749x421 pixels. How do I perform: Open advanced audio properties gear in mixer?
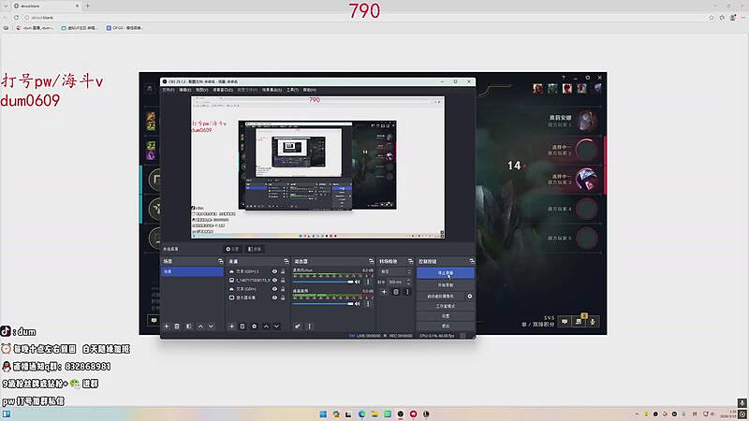pyautogui.click(x=298, y=326)
